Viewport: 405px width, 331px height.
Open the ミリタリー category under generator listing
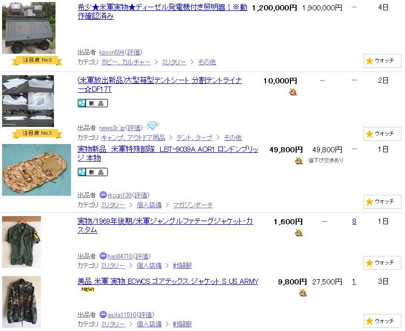(x=174, y=62)
